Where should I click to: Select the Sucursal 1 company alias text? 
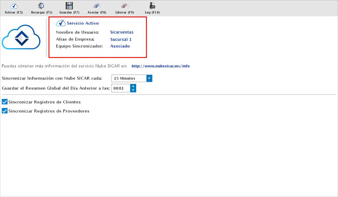coord(121,40)
